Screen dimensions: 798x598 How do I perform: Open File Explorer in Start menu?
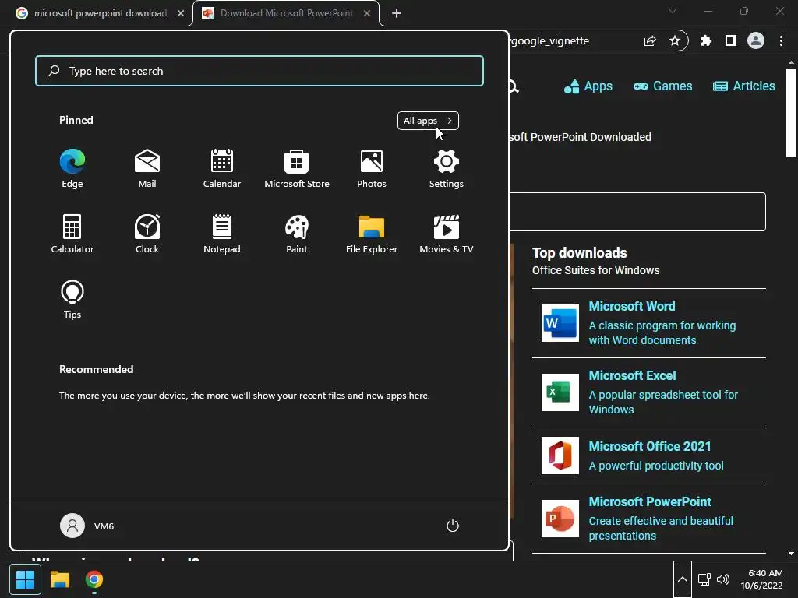click(372, 234)
